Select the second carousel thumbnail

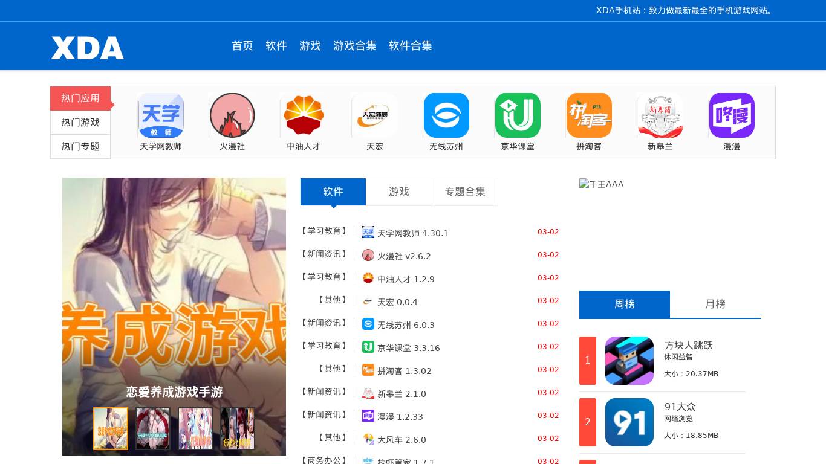click(x=153, y=429)
